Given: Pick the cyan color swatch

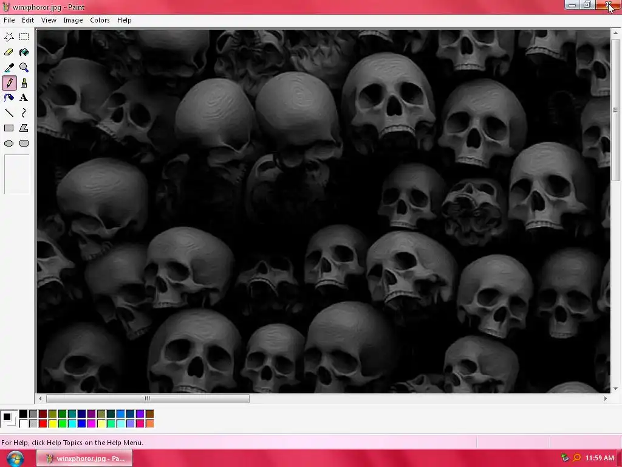Looking at the screenshot, I should click(x=72, y=424).
